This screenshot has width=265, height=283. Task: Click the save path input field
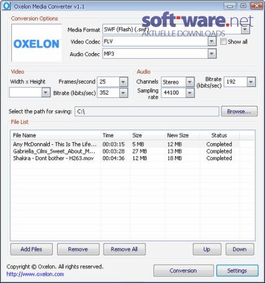click(147, 112)
